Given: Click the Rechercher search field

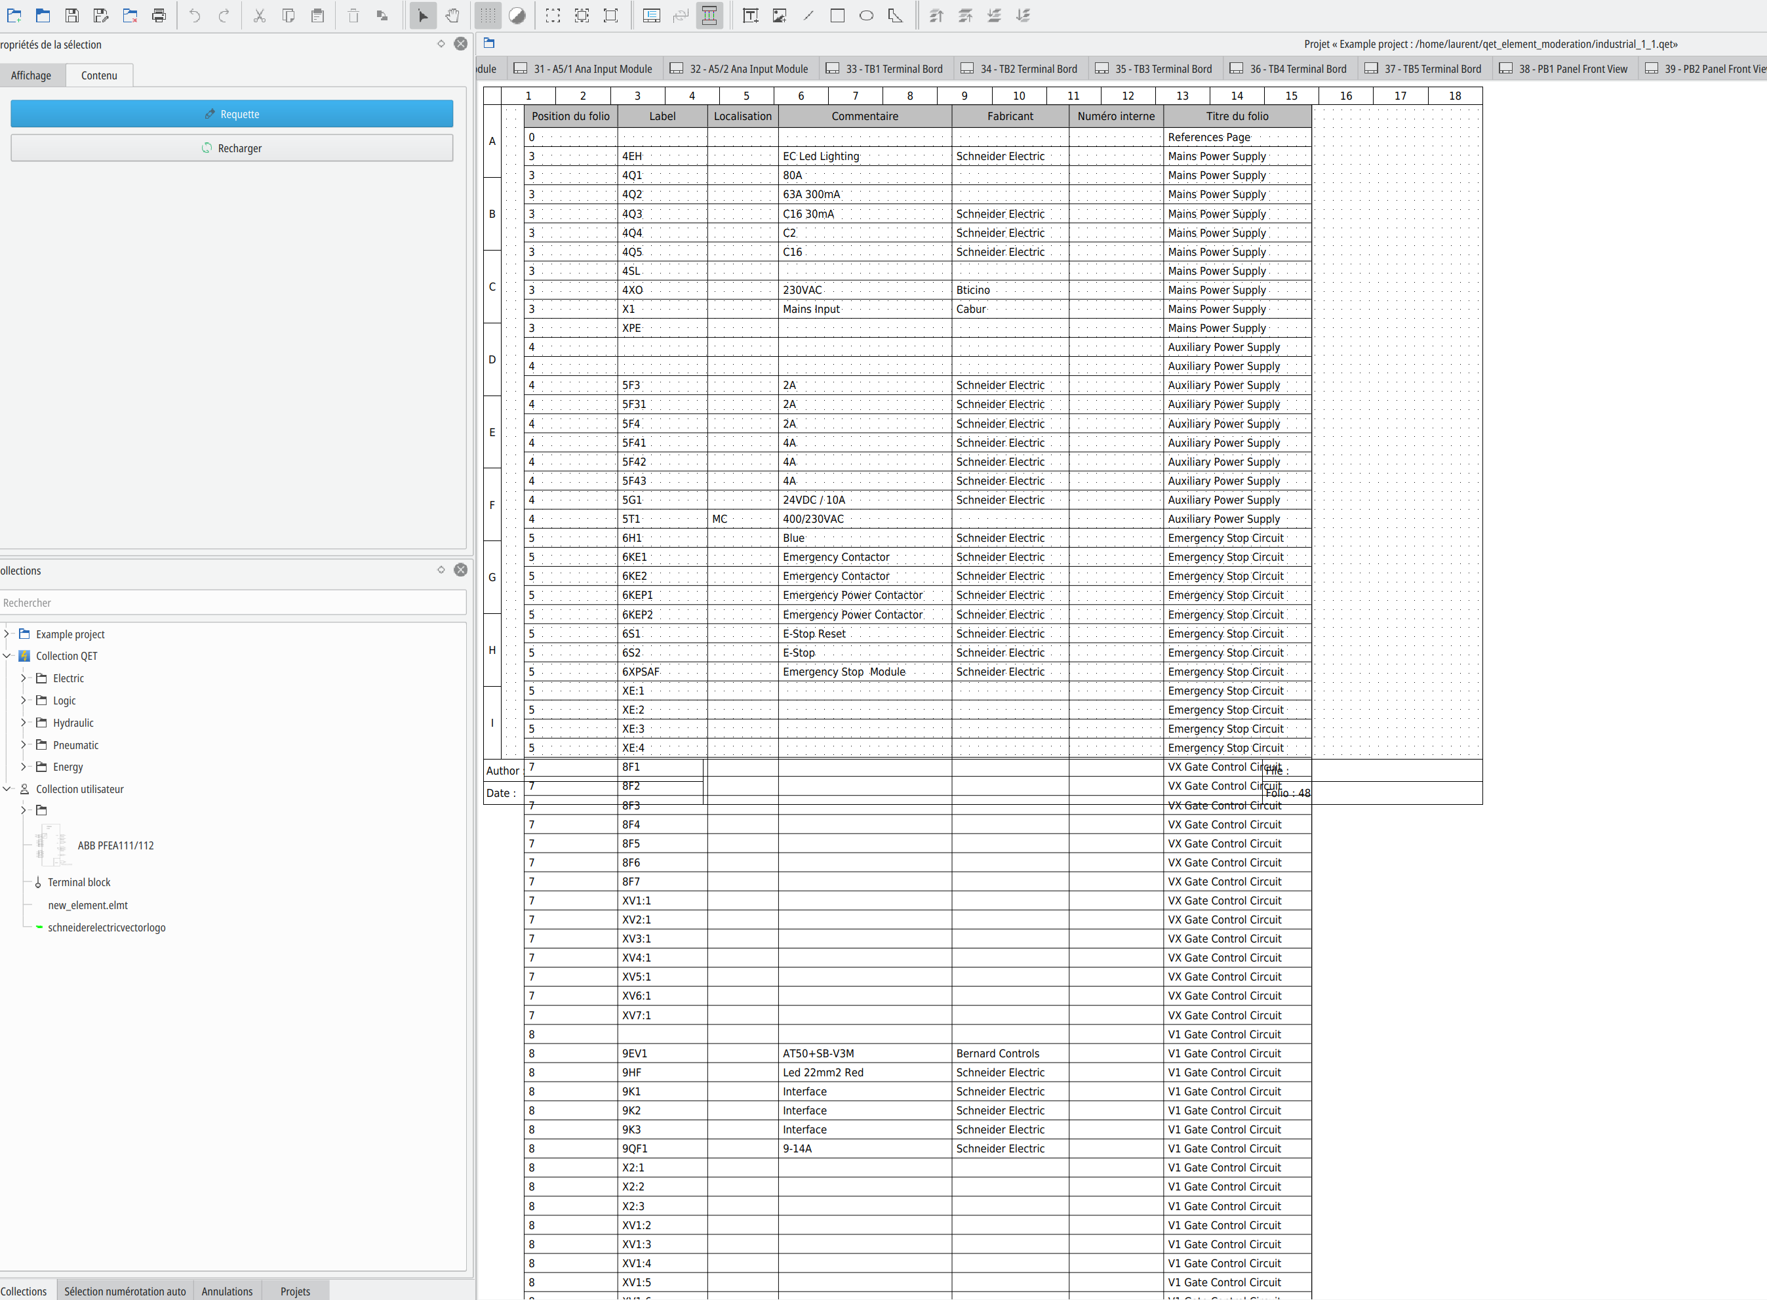Looking at the screenshot, I should point(233,603).
